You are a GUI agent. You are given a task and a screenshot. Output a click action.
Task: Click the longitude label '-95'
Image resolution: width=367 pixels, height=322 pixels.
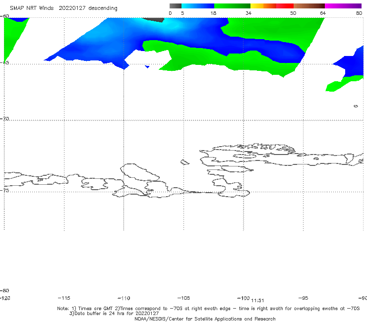(304, 298)
